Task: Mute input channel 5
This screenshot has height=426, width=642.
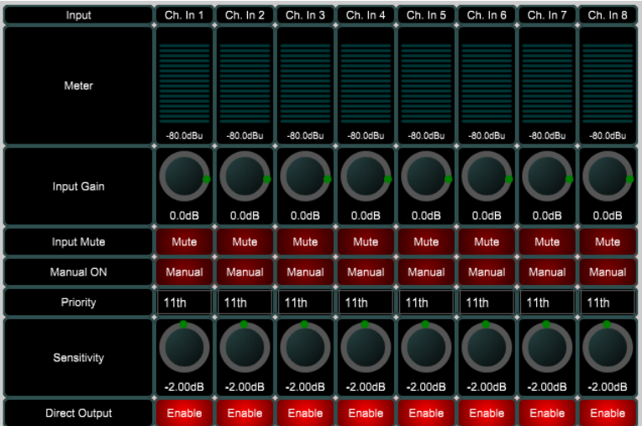Action: (426, 242)
